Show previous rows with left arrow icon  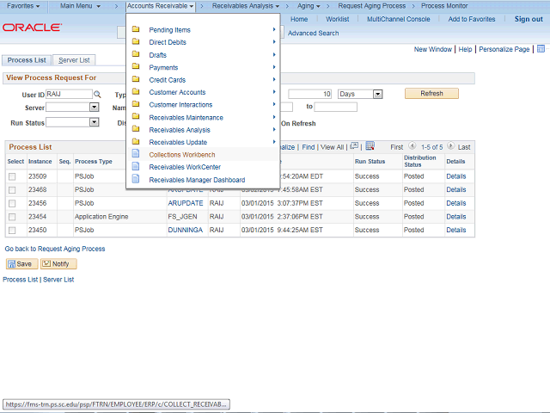410,147
